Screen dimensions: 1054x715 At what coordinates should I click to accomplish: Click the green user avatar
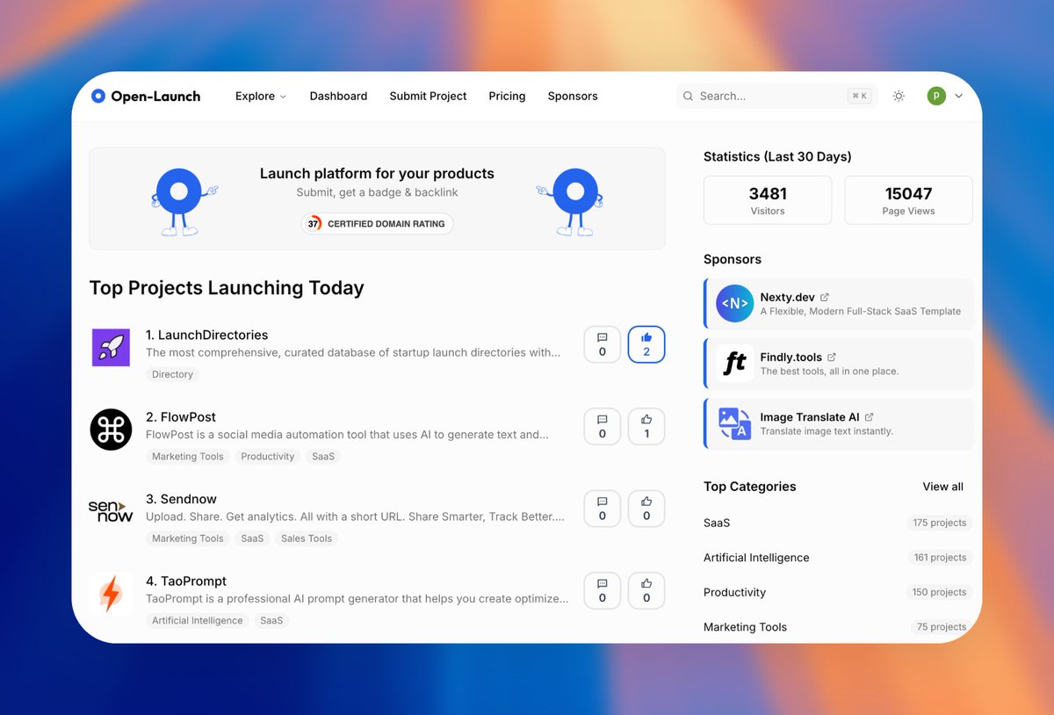(936, 97)
